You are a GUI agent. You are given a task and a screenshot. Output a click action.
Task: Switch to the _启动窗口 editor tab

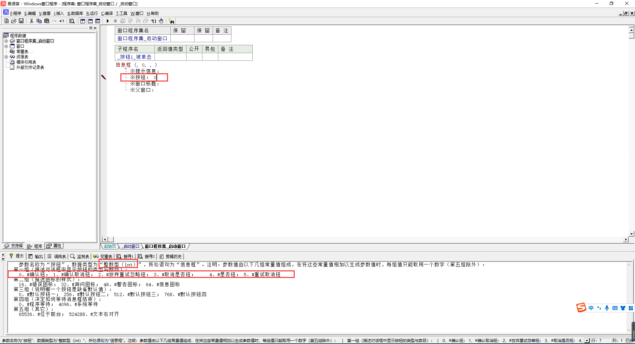[x=131, y=246]
